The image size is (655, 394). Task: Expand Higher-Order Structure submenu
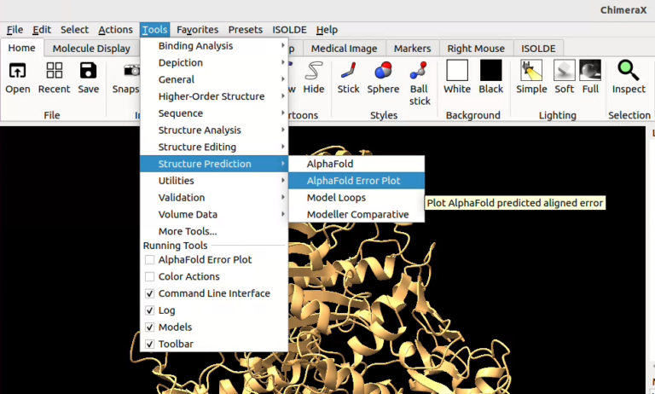(214, 96)
